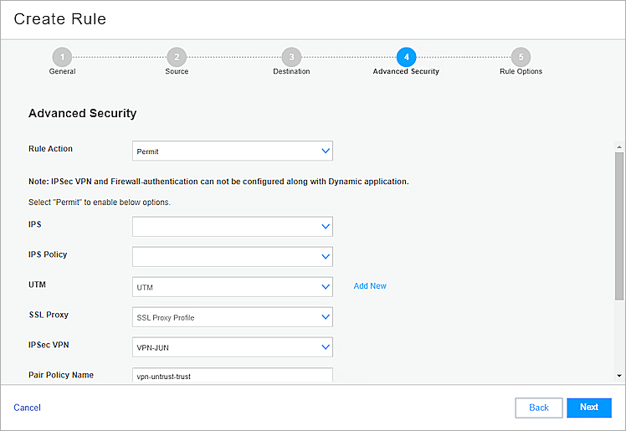Viewport: 626px width, 431px height.
Task: Open the UTM profile dropdown
Action: (x=233, y=287)
